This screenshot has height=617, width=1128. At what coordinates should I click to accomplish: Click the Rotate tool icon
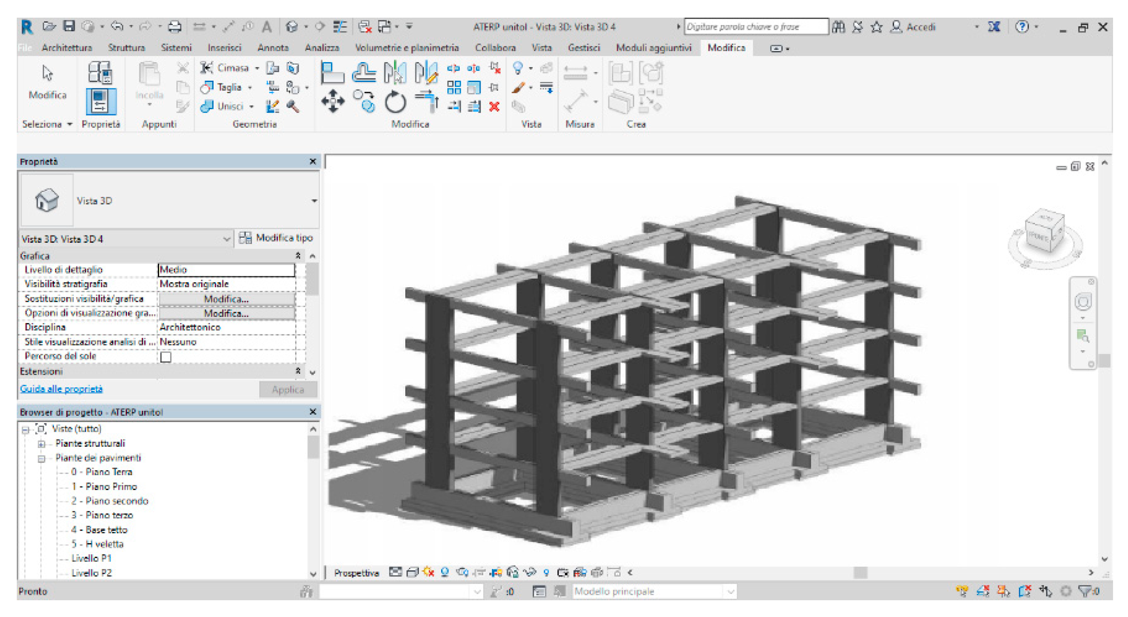tap(394, 101)
